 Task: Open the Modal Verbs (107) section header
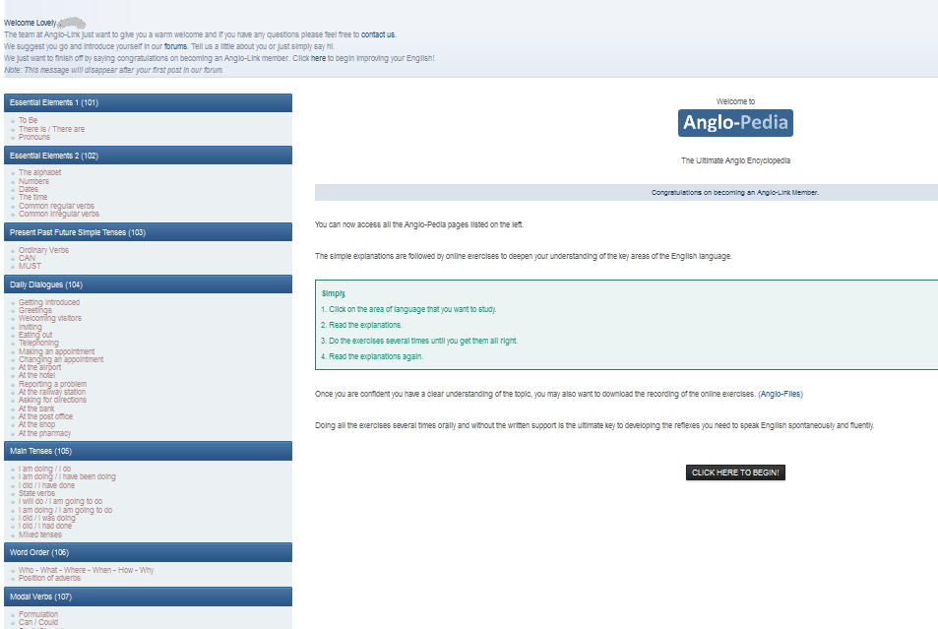tap(148, 597)
